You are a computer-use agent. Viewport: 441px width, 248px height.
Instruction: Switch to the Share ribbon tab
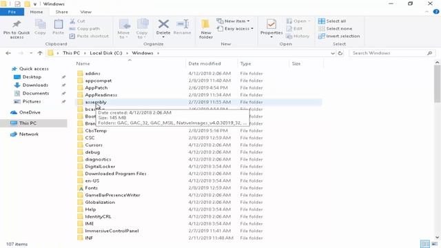point(61,12)
